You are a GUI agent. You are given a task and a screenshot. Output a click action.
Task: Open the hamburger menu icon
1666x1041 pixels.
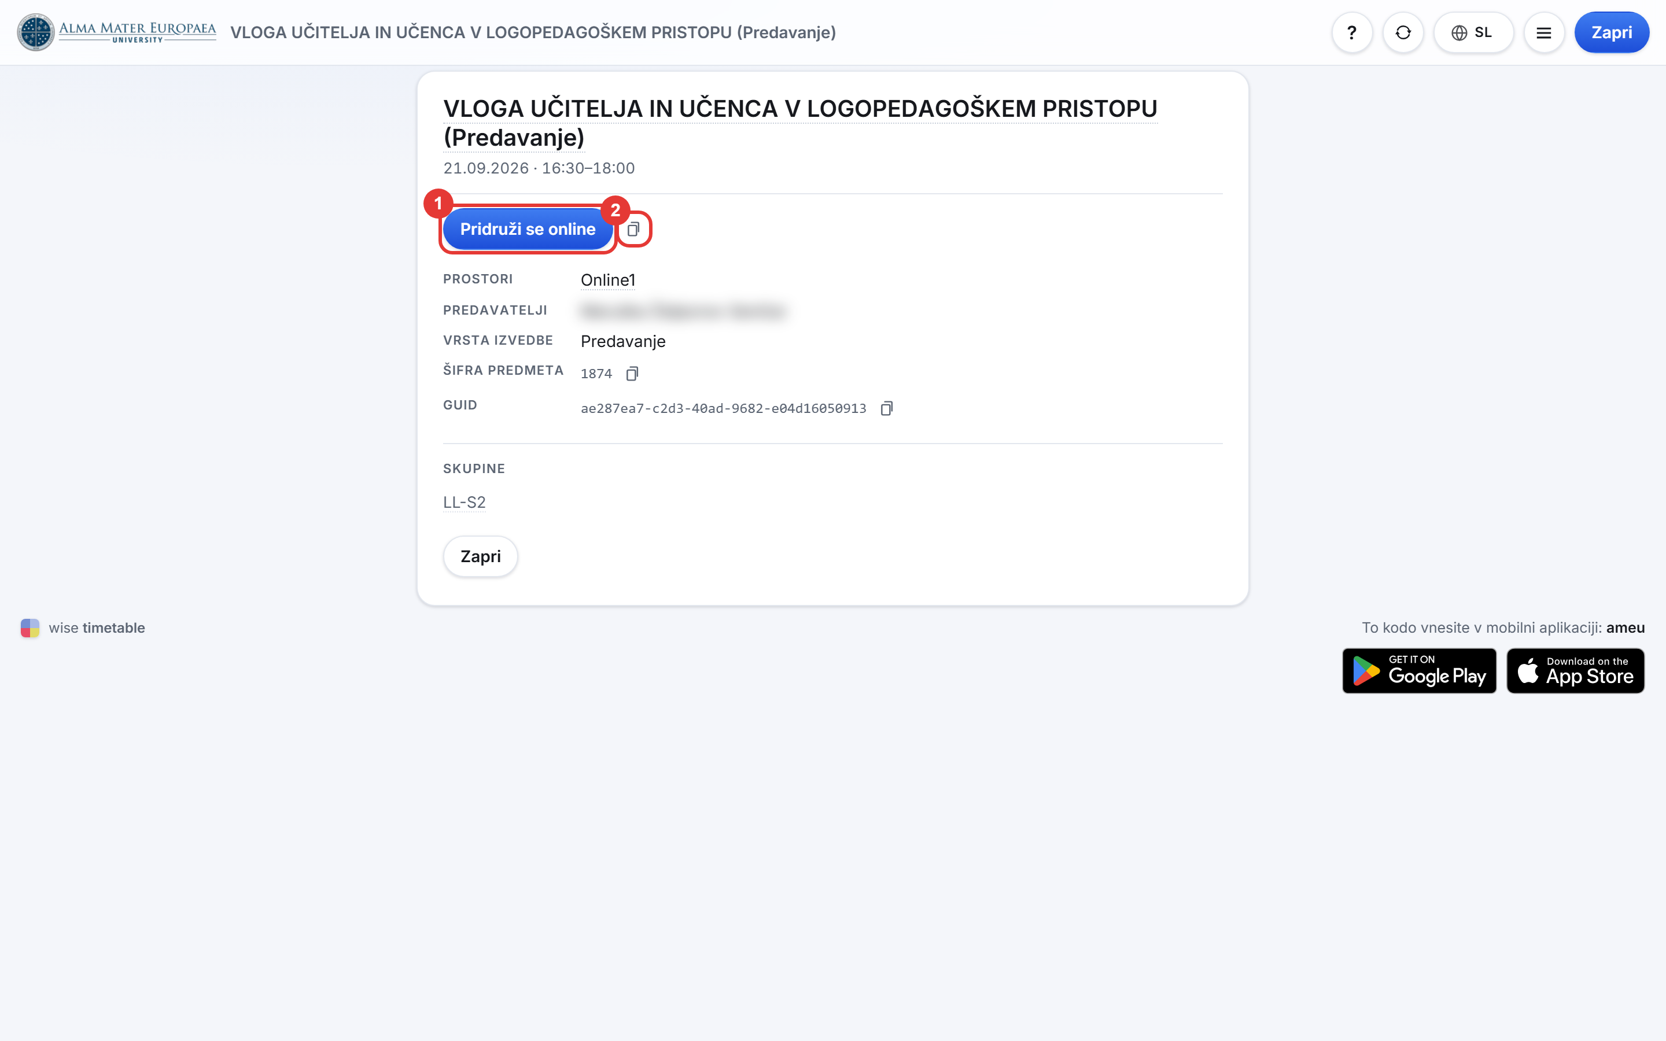pyautogui.click(x=1543, y=32)
